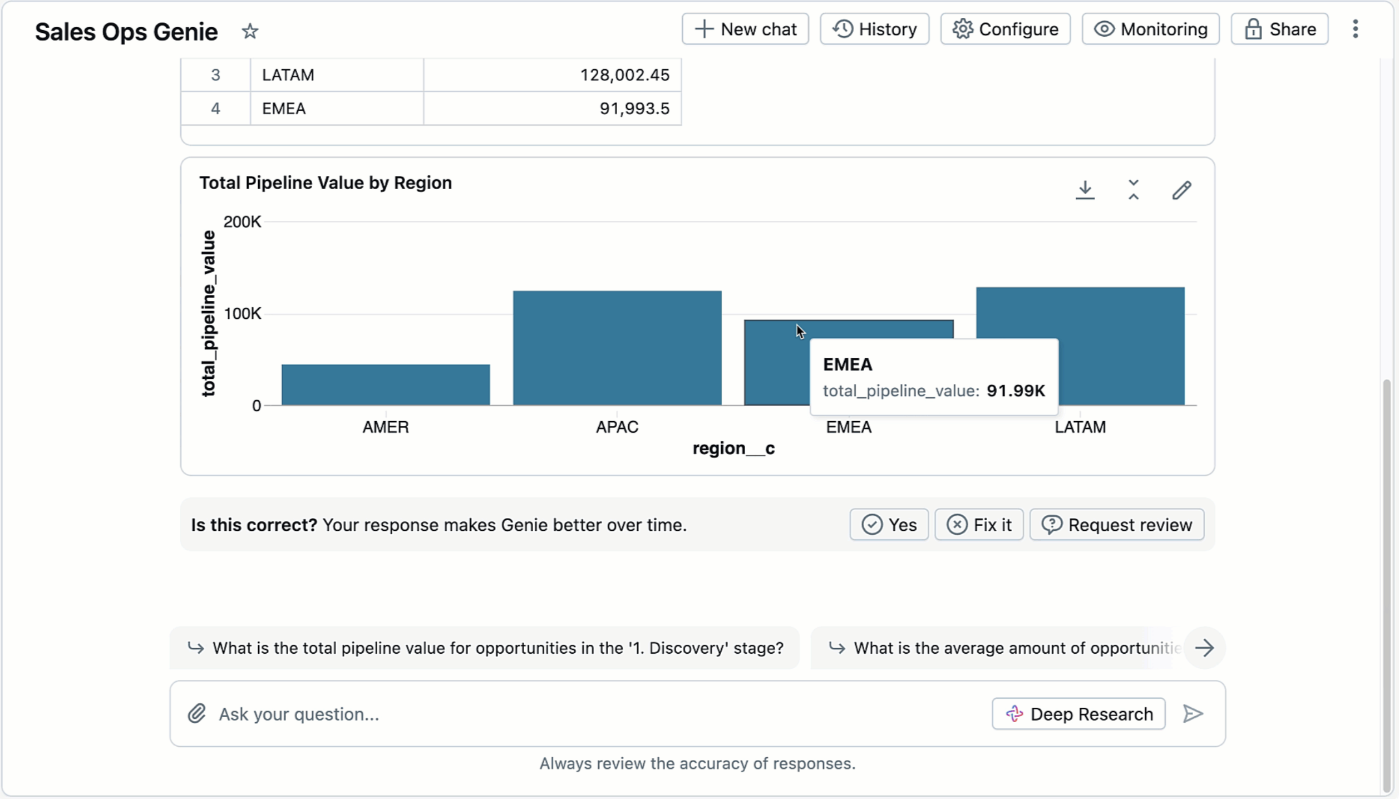Click the APAC bar in the chart
This screenshot has height=799, width=1399.
click(617, 348)
